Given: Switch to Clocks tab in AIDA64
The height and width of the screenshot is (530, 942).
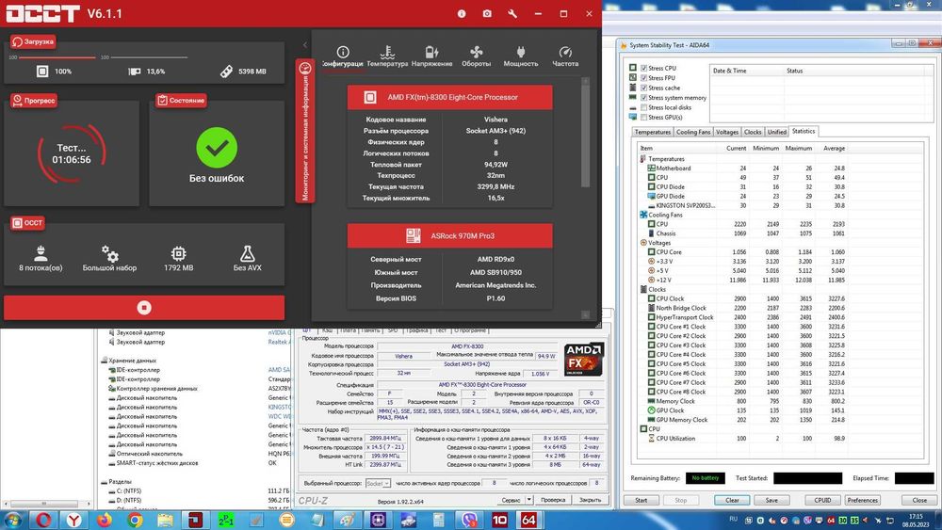Looking at the screenshot, I should point(753,132).
